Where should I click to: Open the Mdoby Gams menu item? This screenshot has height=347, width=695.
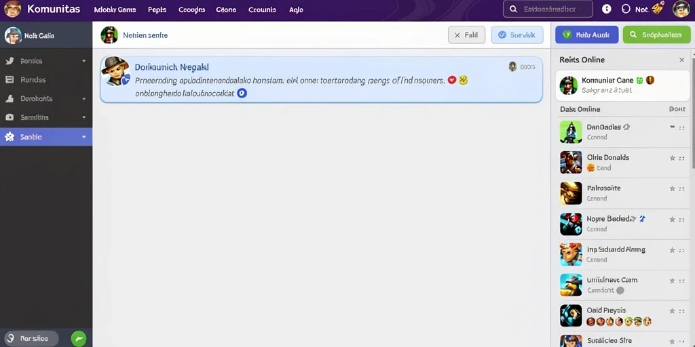[115, 9]
